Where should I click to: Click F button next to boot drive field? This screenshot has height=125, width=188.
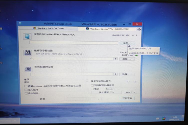coord(115,59)
